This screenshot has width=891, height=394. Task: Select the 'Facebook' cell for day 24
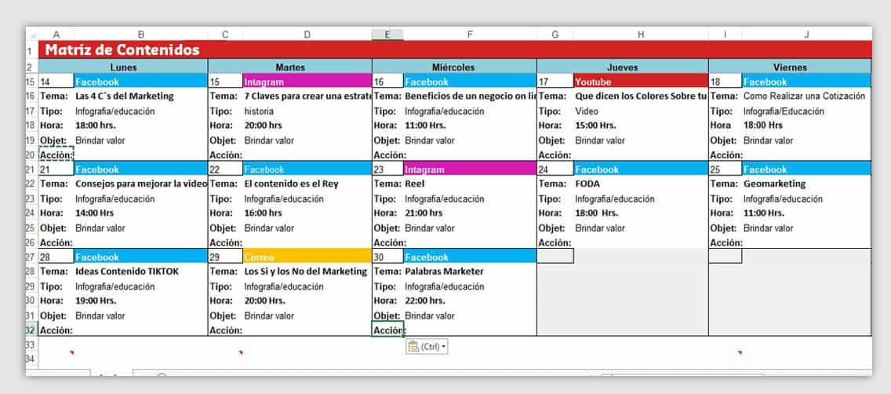coord(640,169)
